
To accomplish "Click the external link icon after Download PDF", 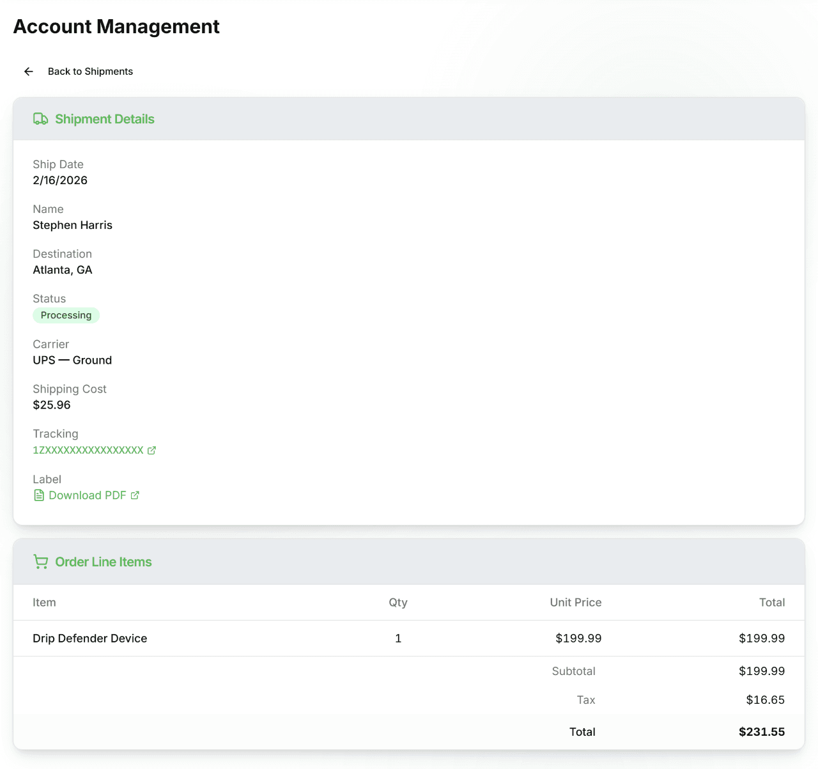I will (x=135, y=495).
